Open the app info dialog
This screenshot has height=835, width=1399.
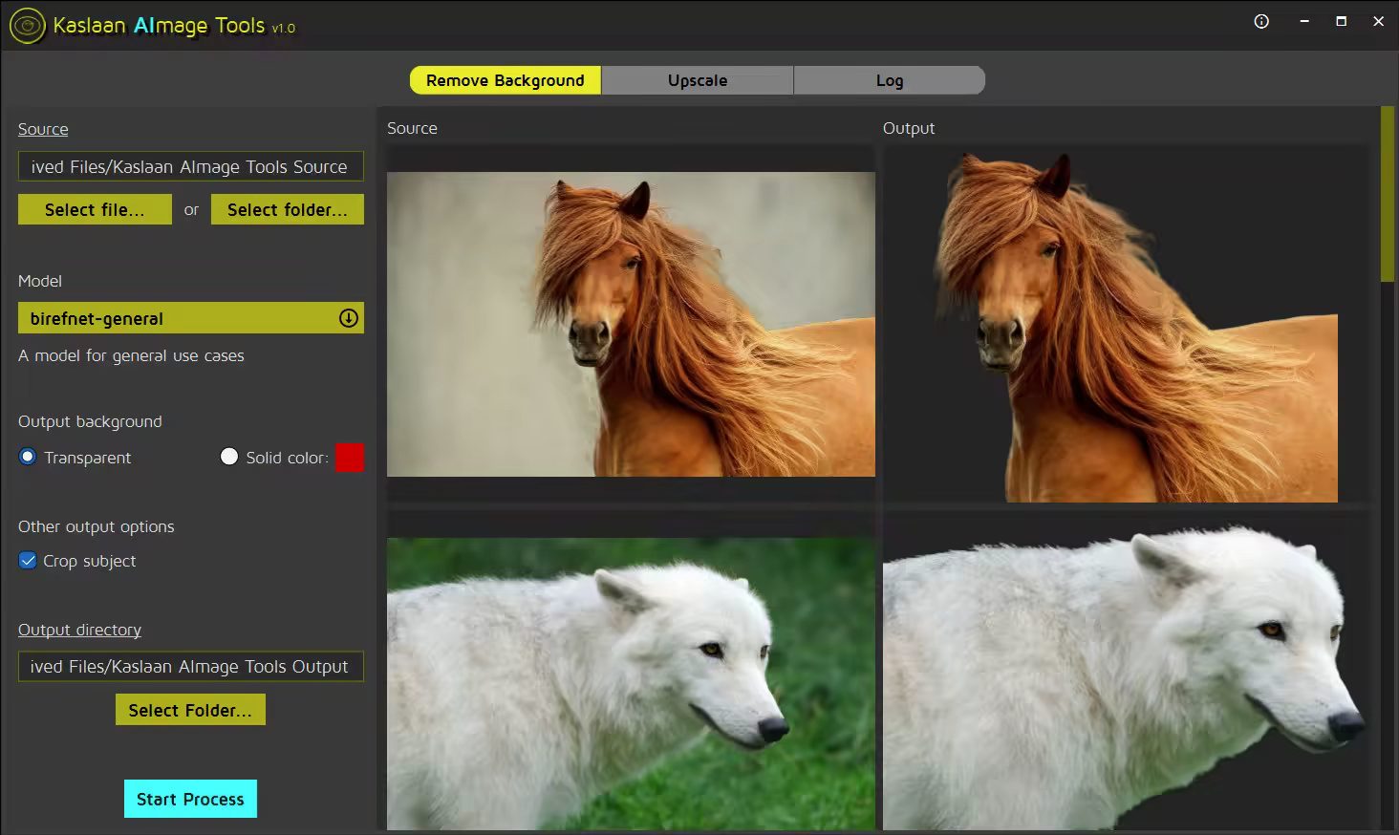1260,20
